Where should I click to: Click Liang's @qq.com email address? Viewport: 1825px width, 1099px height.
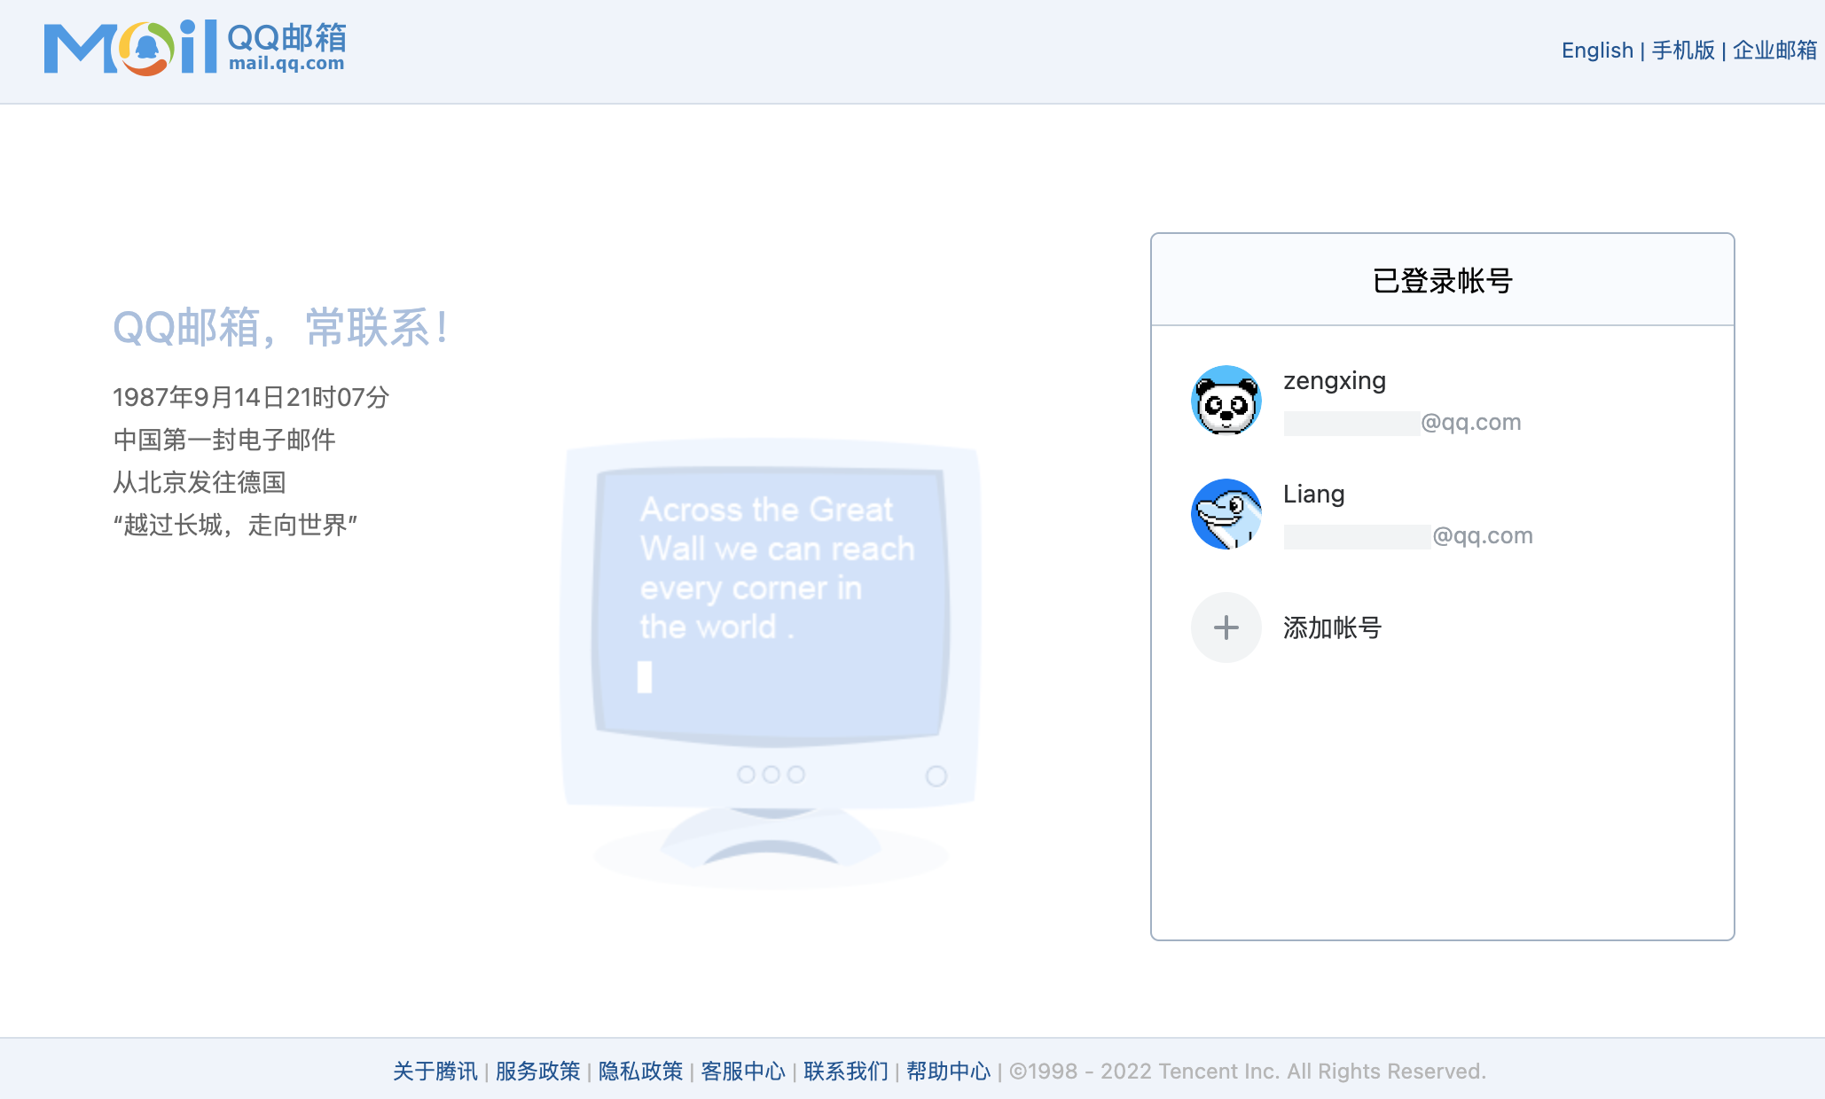pyautogui.click(x=1408, y=536)
